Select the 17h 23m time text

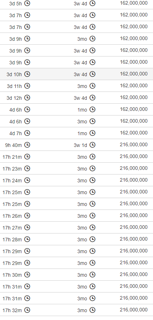[12, 168]
